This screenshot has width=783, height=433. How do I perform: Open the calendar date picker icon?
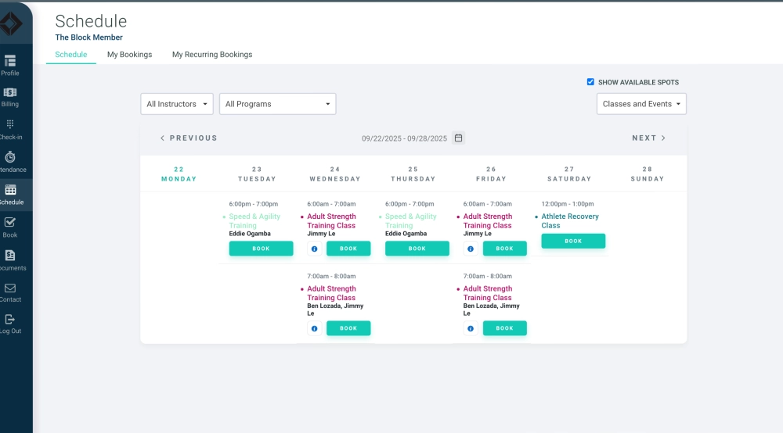click(x=459, y=138)
